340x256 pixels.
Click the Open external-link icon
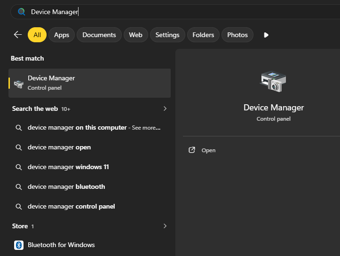pyautogui.click(x=191, y=150)
